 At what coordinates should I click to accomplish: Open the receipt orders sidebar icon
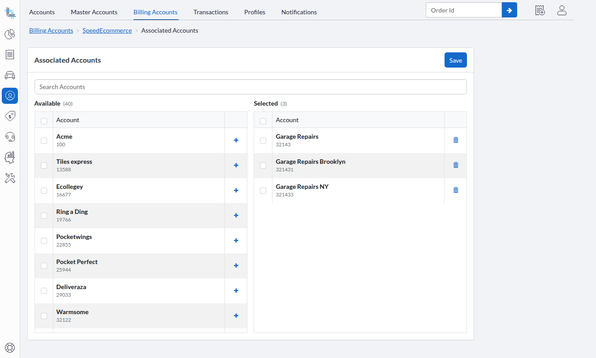10,55
